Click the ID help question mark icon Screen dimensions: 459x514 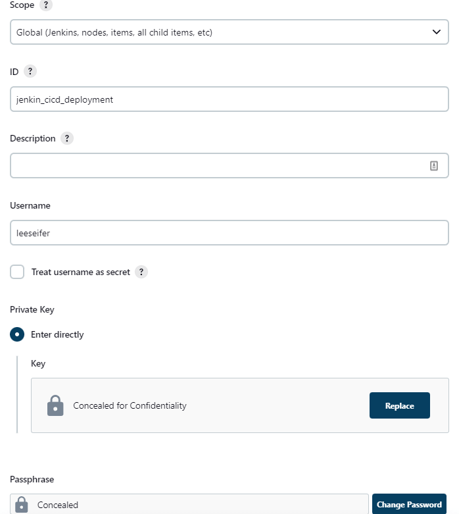pyautogui.click(x=30, y=71)
